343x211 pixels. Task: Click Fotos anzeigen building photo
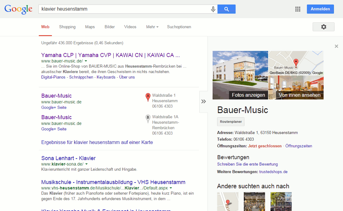(x=240, y=75)
